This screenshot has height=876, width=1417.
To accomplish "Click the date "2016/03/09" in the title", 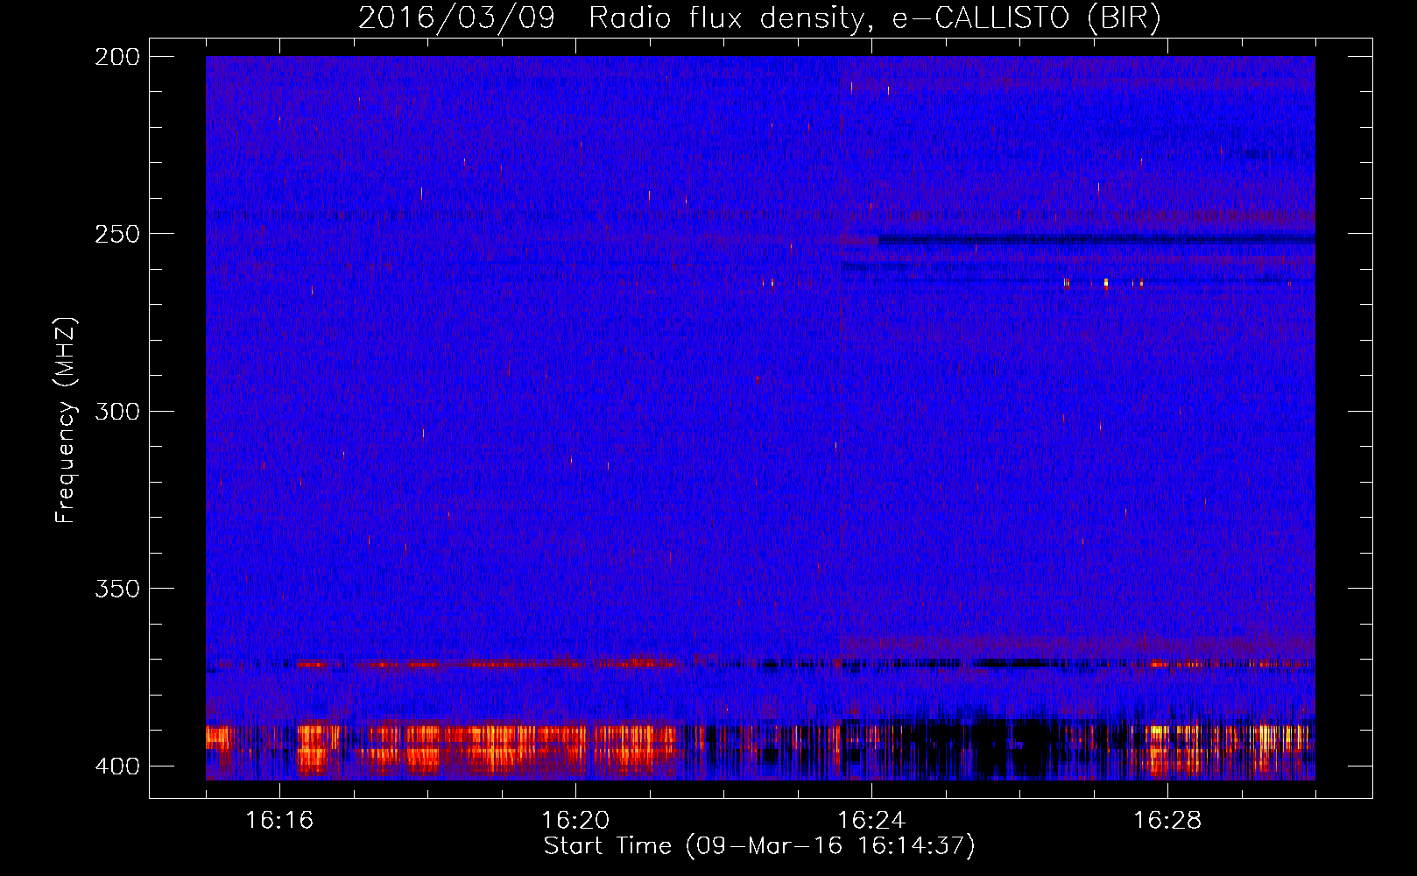I will (x=456, y=18).
